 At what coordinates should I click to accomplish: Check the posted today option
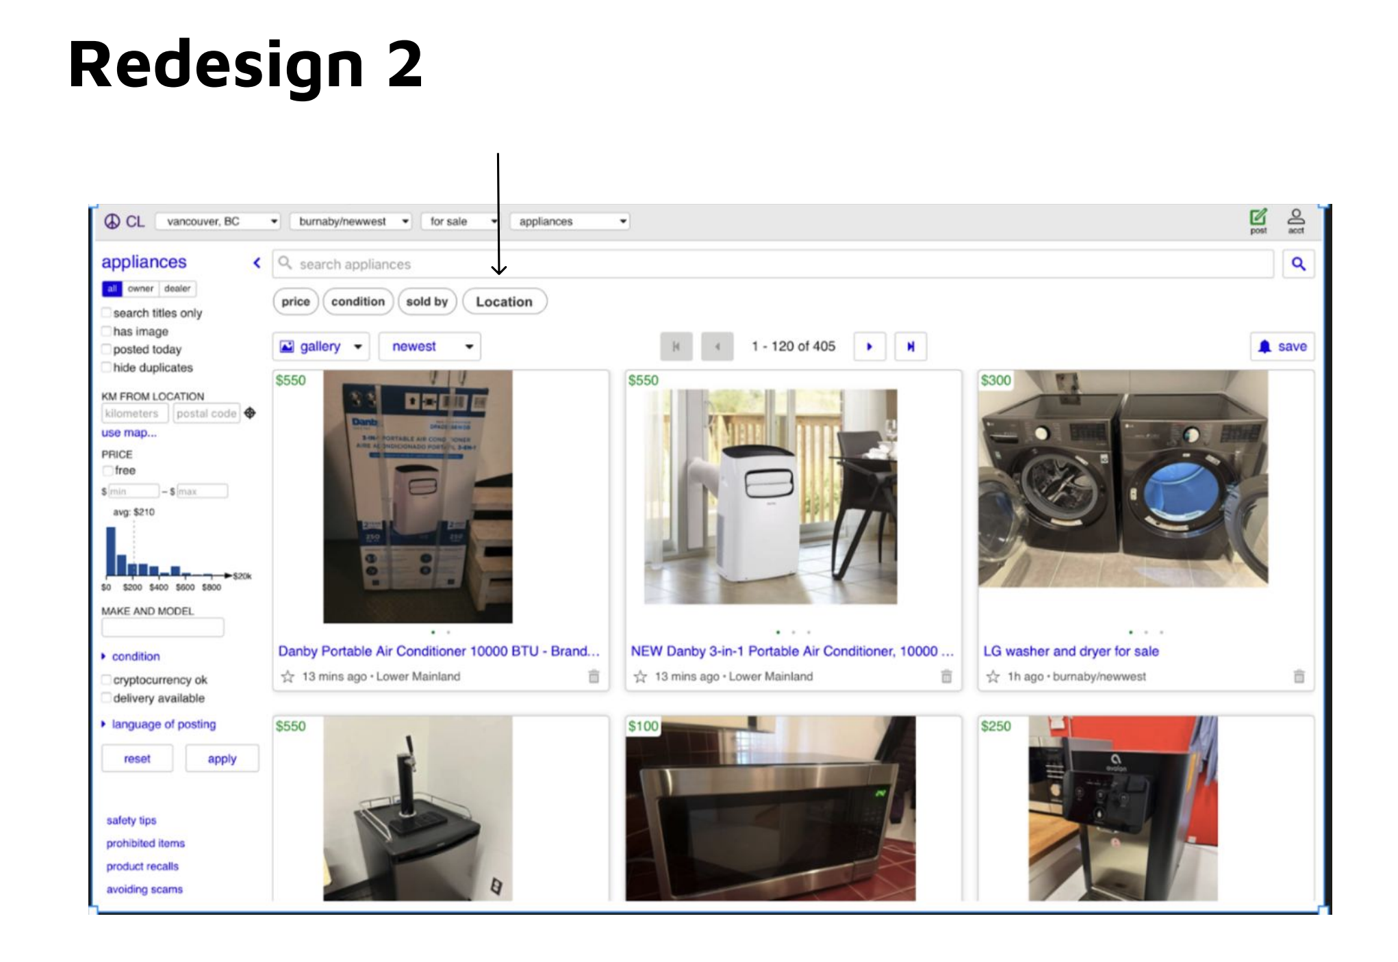[x=107, y=349]
